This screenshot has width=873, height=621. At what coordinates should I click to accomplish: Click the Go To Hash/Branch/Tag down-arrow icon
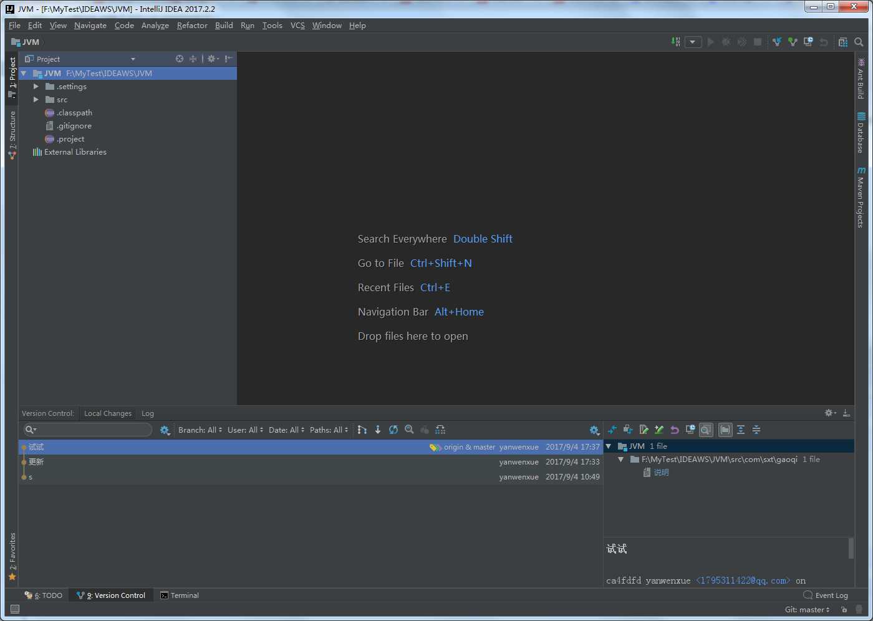(x=378, y=430)
